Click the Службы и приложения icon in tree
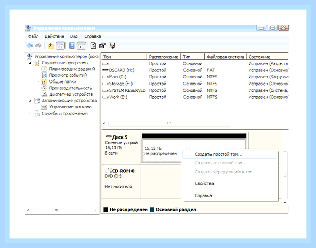This screenshot has height=248, width=316. pos(37,114)
